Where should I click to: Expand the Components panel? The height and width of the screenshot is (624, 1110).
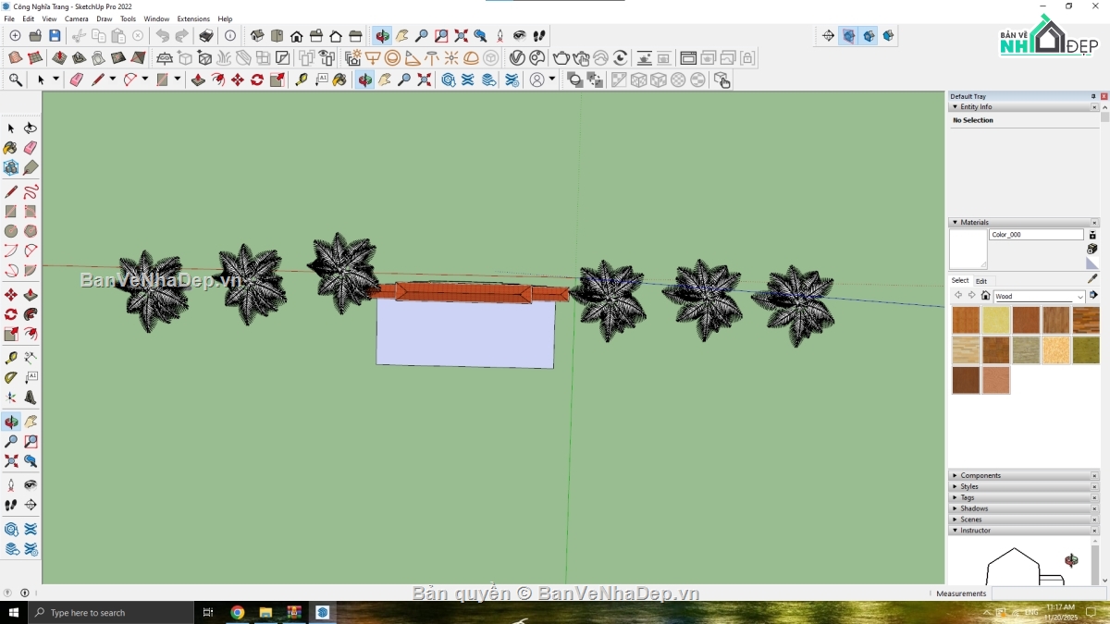[x=955, y=476]
